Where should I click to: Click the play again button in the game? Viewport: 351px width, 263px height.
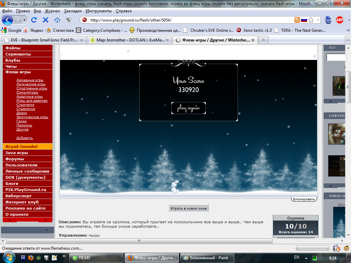coord(189,108)
